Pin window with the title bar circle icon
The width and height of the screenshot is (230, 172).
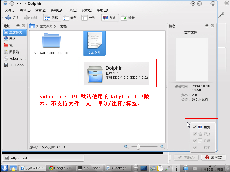pyautogui.click(x=12, y=3)
